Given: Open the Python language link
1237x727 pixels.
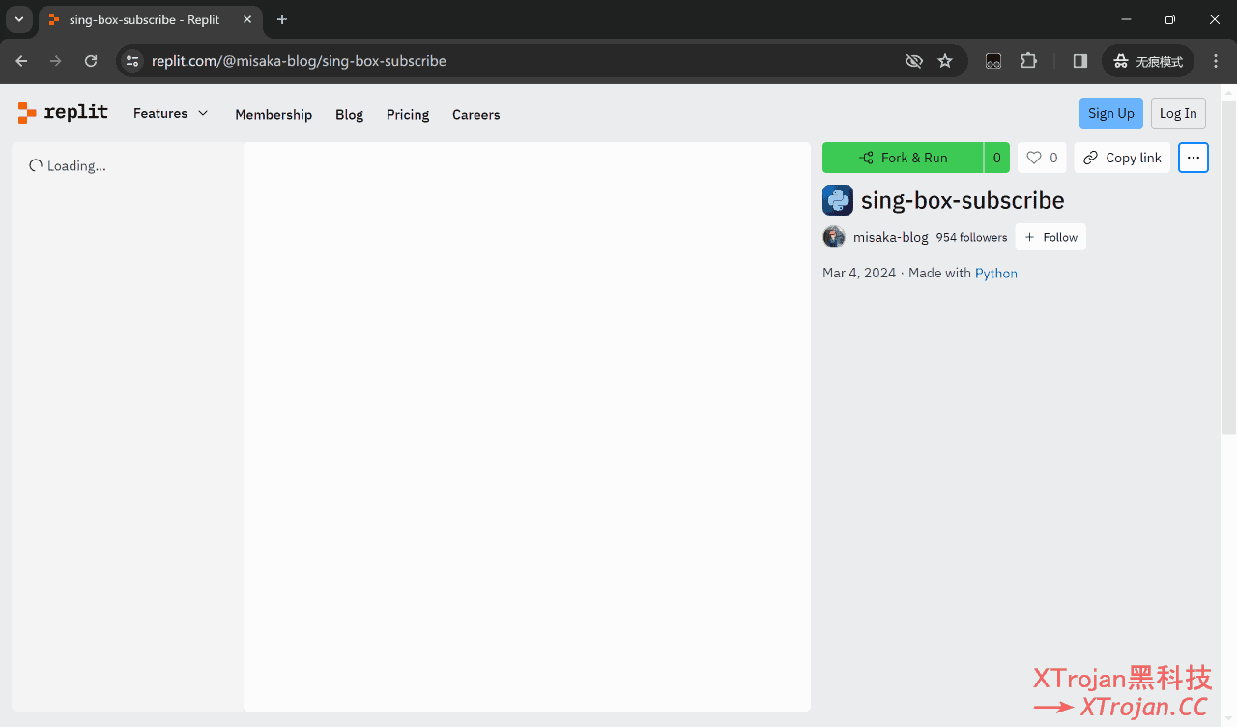Looking at the screenshot, I should coord(996,274).
